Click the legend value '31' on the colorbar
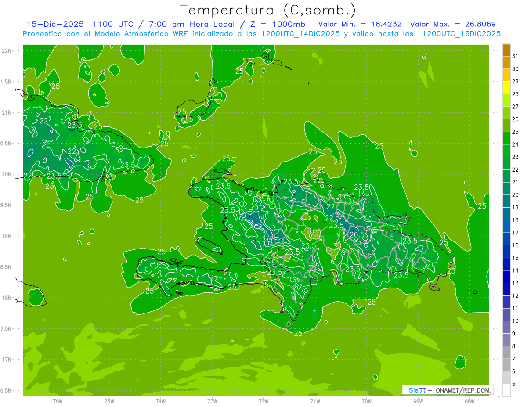The image size is (527, 407). [x=515, y=56]
